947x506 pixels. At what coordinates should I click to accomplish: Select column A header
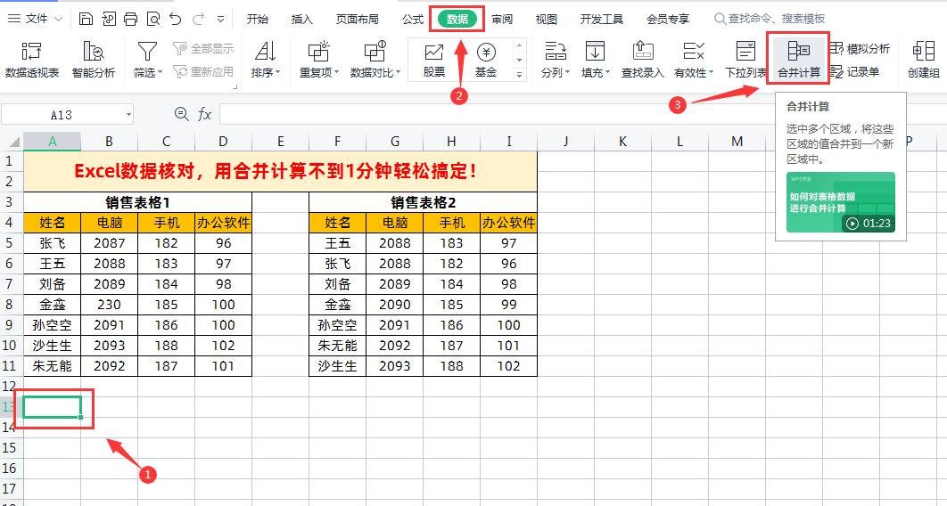52,141
